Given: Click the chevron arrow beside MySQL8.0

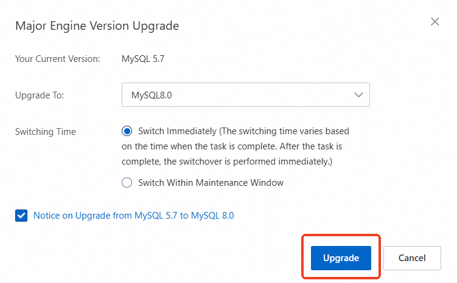Looking at the screenshot, I should pos(358,95).
